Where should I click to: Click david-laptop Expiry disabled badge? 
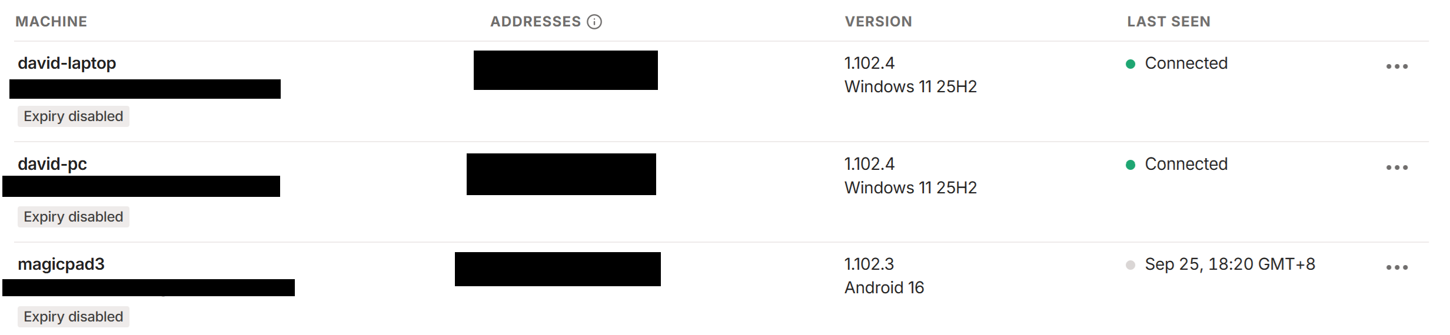(74, 116)
